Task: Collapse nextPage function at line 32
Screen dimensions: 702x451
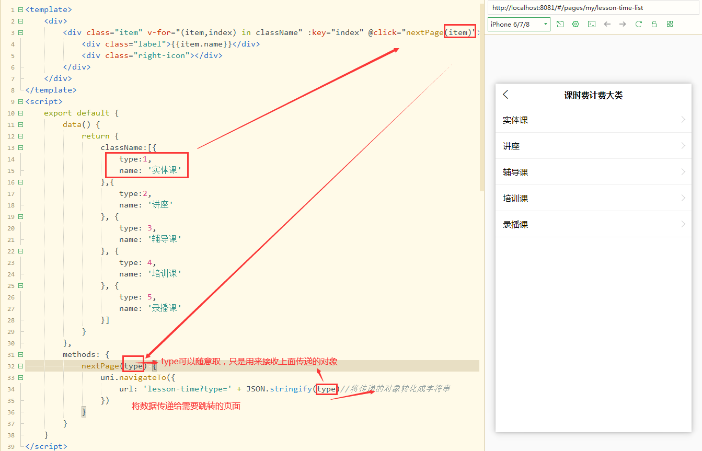Action: coord(20,366)
